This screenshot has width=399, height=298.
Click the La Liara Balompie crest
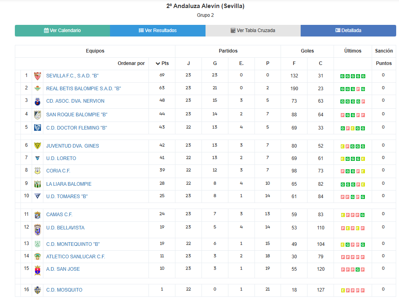(x=37, y=184)
